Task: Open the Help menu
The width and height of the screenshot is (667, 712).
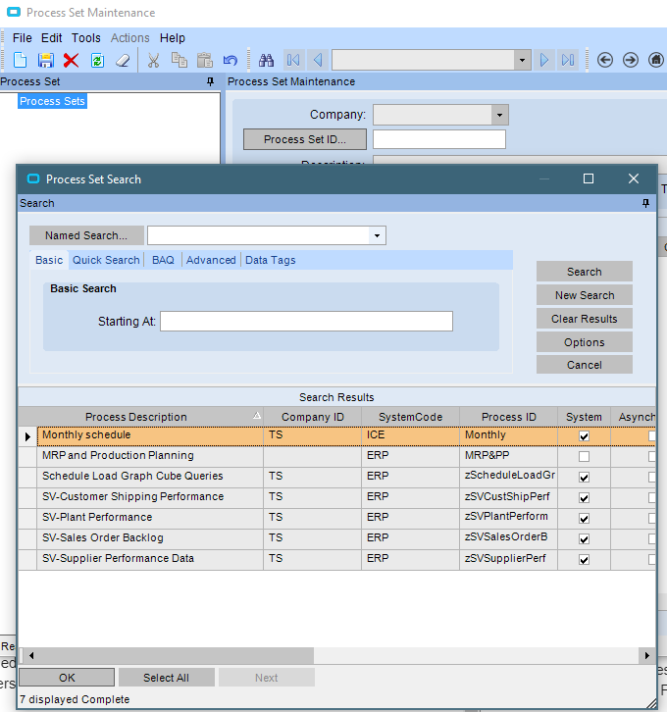Action: coord(173,38)
